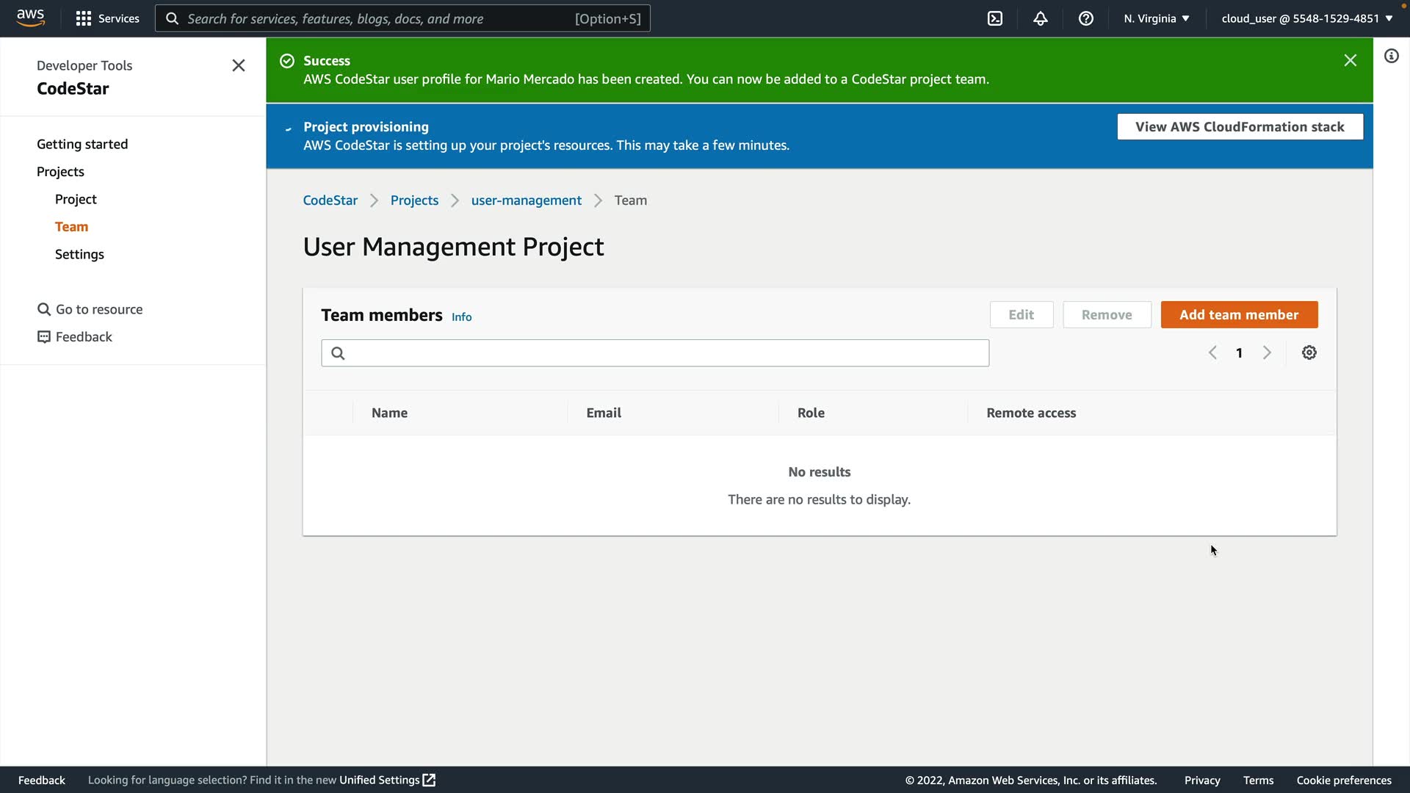Select Settings in the sidebar
Screen dimensions: 1410x793
tap(79, 254)
